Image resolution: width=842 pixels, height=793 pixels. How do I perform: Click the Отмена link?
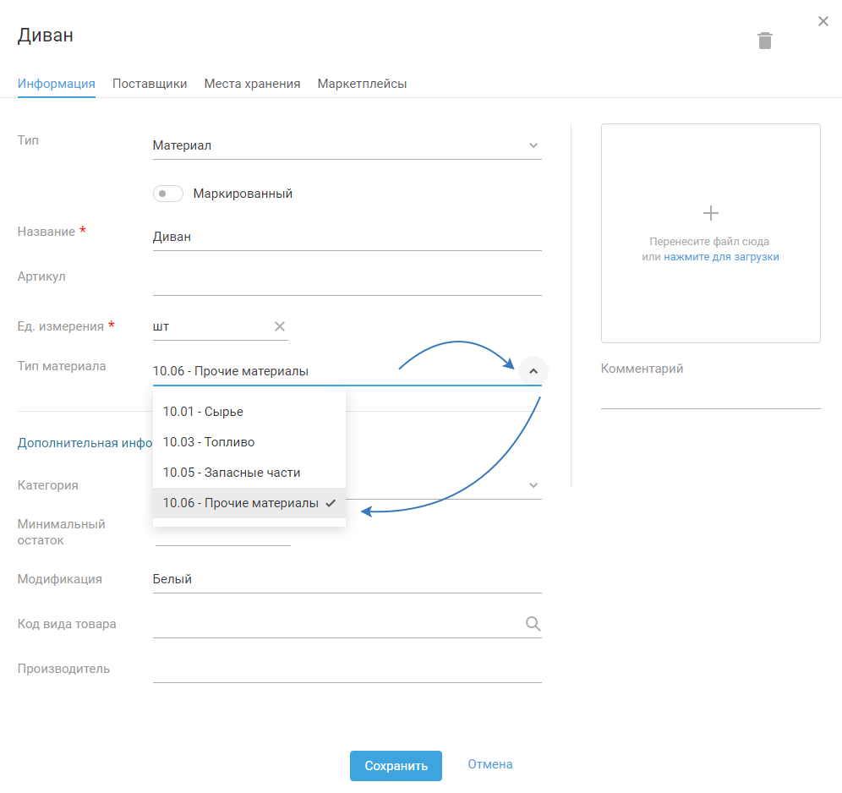pos(490,764)
